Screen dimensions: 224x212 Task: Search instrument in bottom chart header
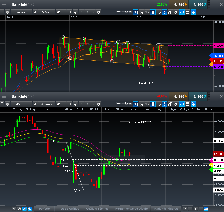(x=33, y=96)
